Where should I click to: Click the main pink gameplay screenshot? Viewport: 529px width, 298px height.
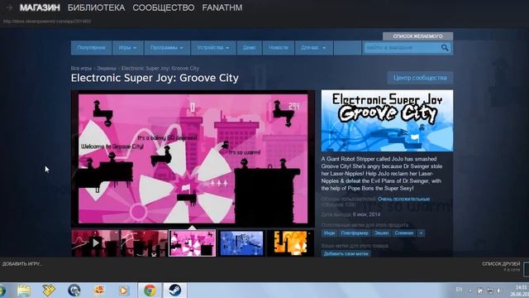(193, 159)
